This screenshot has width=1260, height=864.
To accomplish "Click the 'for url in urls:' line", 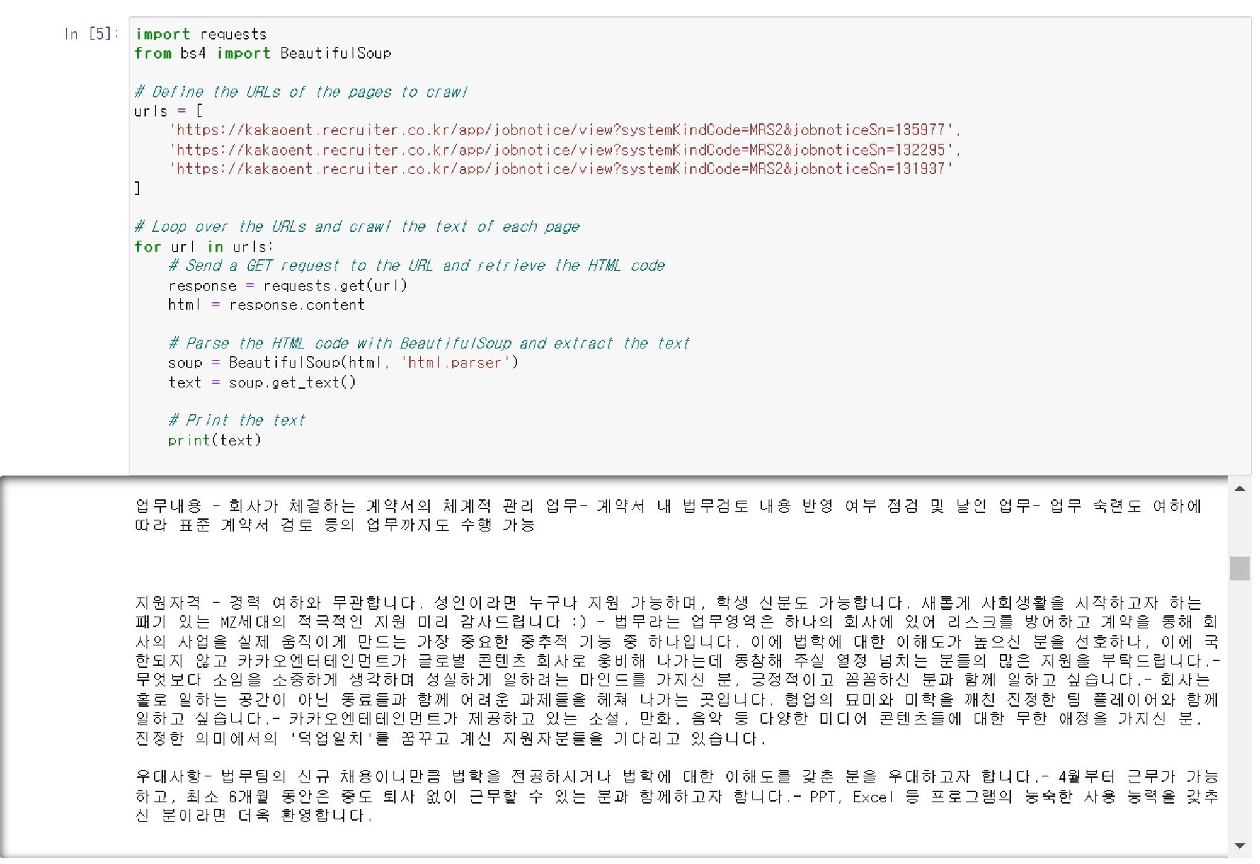I will [203, 247].
